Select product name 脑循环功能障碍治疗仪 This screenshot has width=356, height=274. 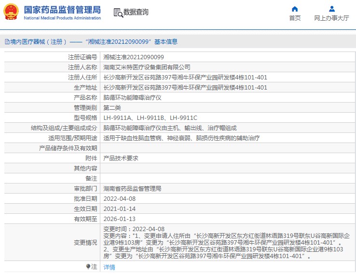132,98
